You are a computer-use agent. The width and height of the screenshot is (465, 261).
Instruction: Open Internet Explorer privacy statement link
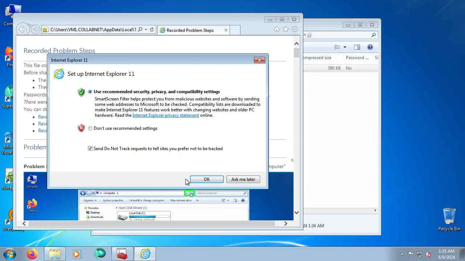166,115
